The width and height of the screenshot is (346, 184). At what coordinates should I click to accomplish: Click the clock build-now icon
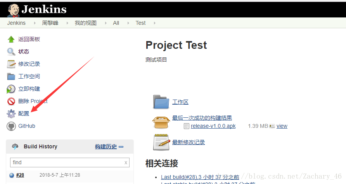pos(11,89)
